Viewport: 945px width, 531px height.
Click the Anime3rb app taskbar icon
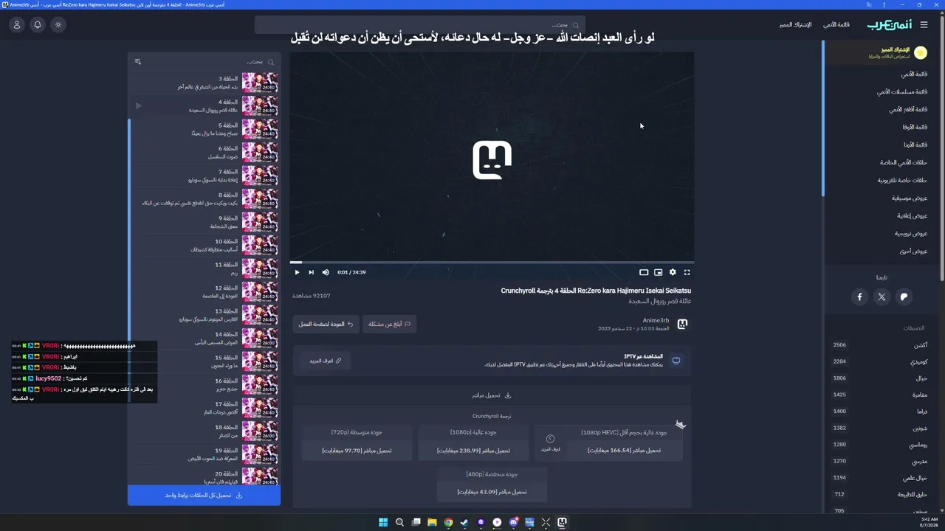pos(562,522)
